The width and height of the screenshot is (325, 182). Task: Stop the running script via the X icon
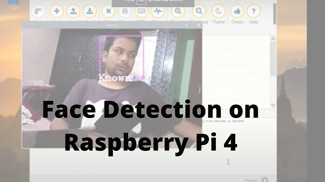[x=108, y=11]
